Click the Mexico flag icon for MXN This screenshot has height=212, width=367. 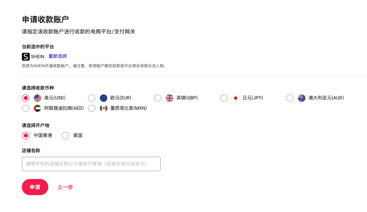point(104,108)
